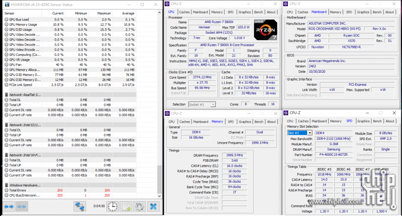The height and width of the screenshot is (216, 402).
Task: Click the Network: RealTek group icon
Action: pyautogui.click(x=7, y=95)
